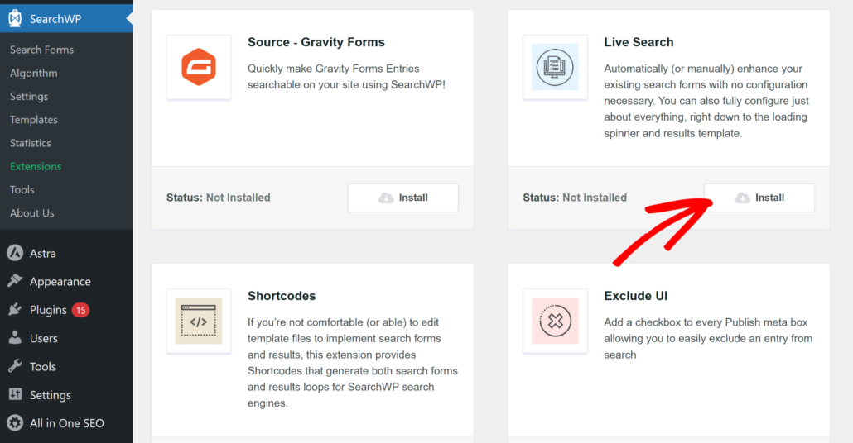Select the Extensions submenu item

click(36, 166)
